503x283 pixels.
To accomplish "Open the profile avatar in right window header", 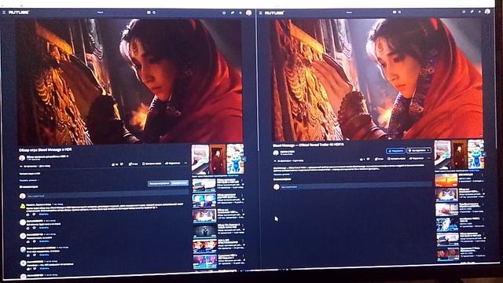I will 487,12.
